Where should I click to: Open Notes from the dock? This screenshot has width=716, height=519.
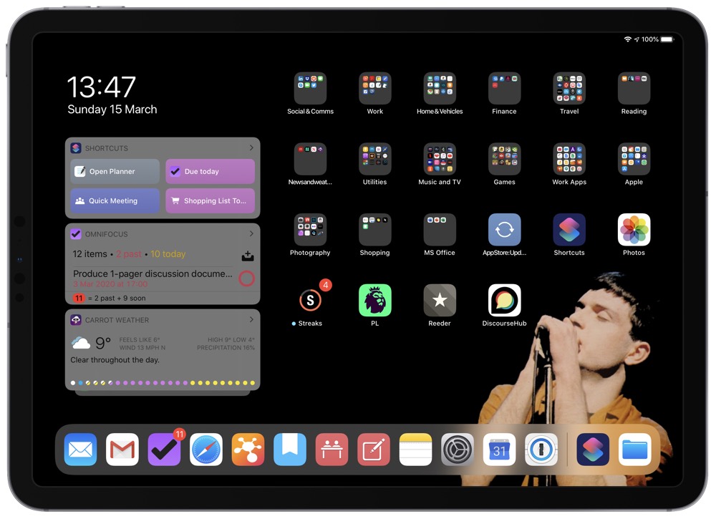(415, 450)
